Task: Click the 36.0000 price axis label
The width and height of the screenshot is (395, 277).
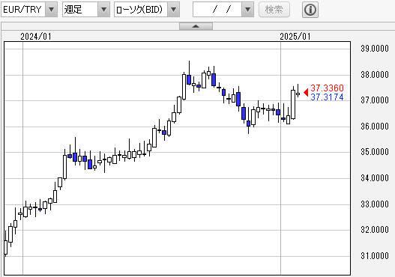Action: (x=375, y=127)
